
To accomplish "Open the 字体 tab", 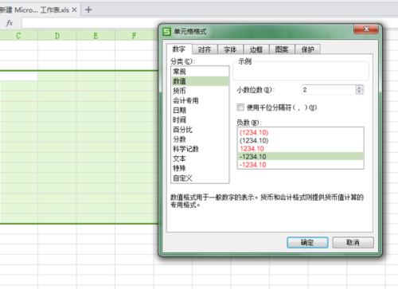I will (x=230, y=49).
